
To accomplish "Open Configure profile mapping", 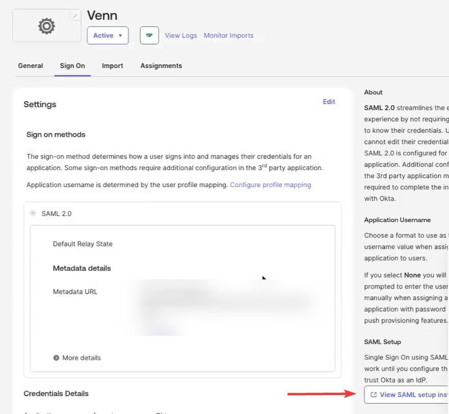I will [271, 184].
